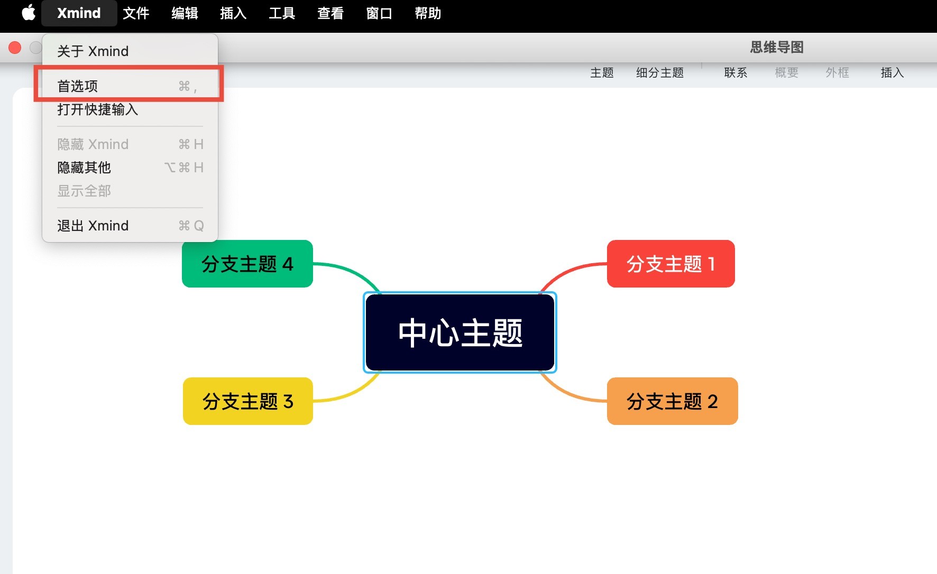Screen dimensions: 937x574
Task: Open the 插入 menu in the menu bar
Action: pos(233,13)
